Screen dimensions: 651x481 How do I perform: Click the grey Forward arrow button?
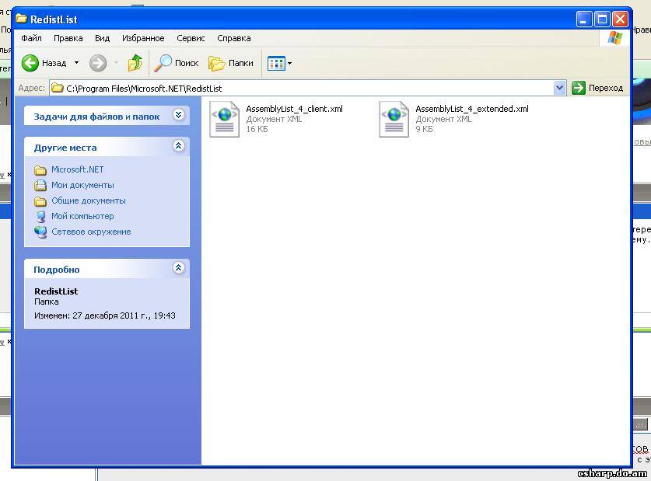tap(98, 63)
